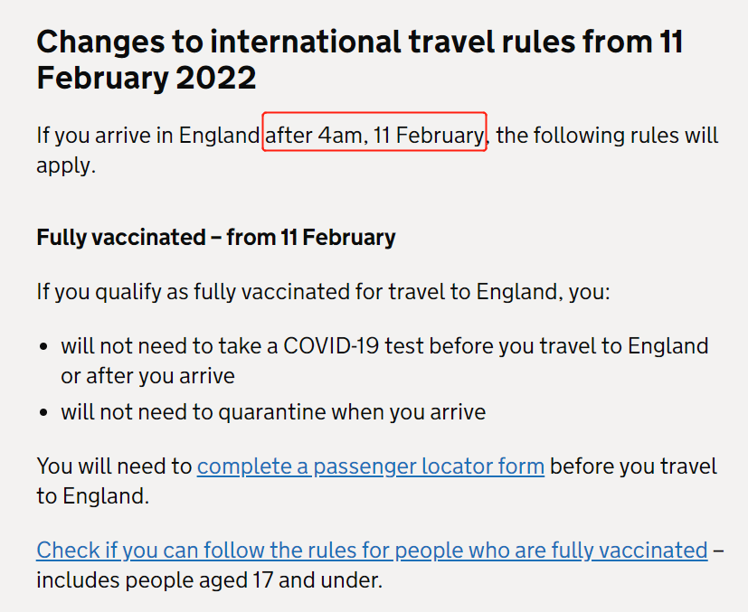The image size is (748, 612).
Task: Click the phrase 'If you arrive in England'
Action: tap(148, 136)
